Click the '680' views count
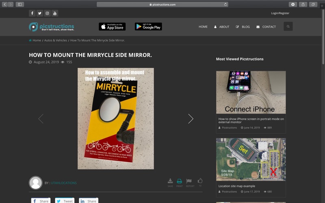Image resolution: width=325 pixels, height=203 pixels. 269,192
